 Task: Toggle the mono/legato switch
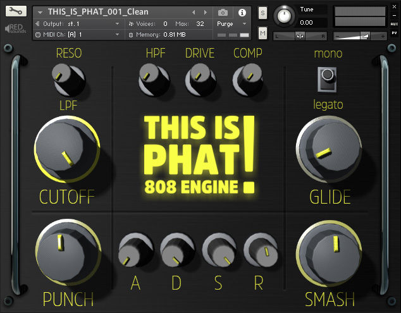tap(326, 78)
